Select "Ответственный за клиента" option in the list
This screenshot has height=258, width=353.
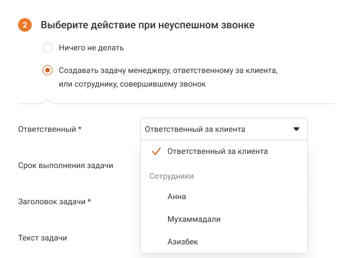tap(217, 152)
